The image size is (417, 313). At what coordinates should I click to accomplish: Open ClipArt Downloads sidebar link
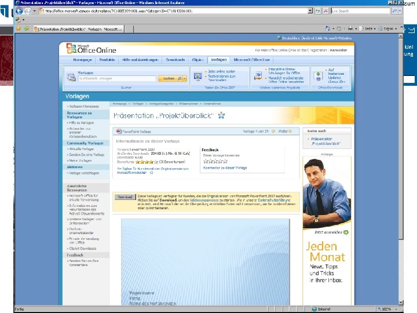pyautogui.click(x=83, y=248)
